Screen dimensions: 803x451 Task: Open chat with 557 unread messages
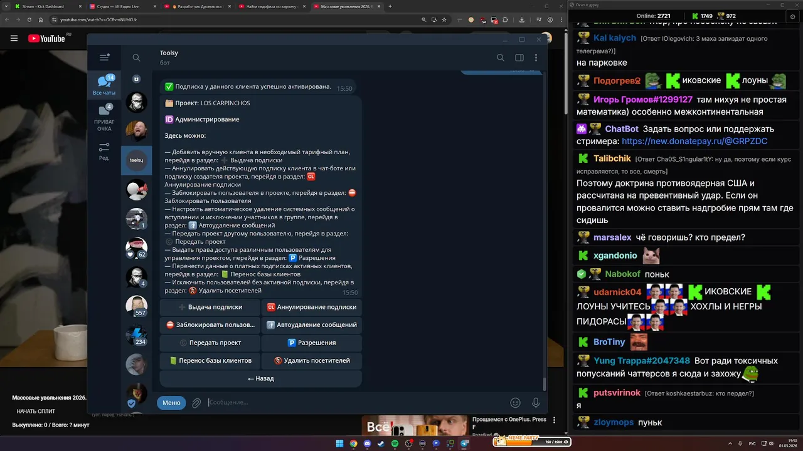point(136,306)
